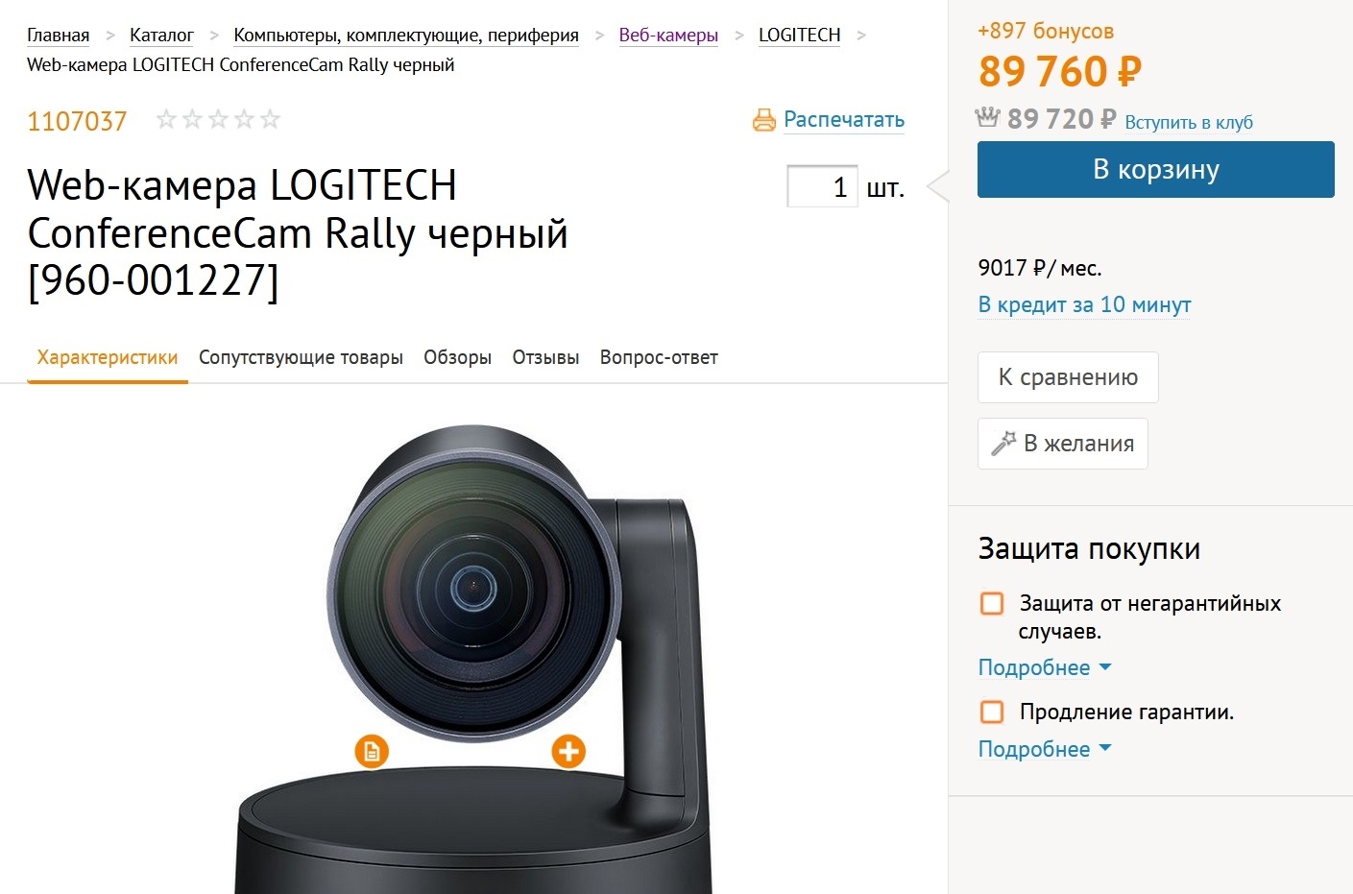Viewport: 1353px width, 894px height.
Task: Rate the product with the fifth star
Action: pos(271,119)
